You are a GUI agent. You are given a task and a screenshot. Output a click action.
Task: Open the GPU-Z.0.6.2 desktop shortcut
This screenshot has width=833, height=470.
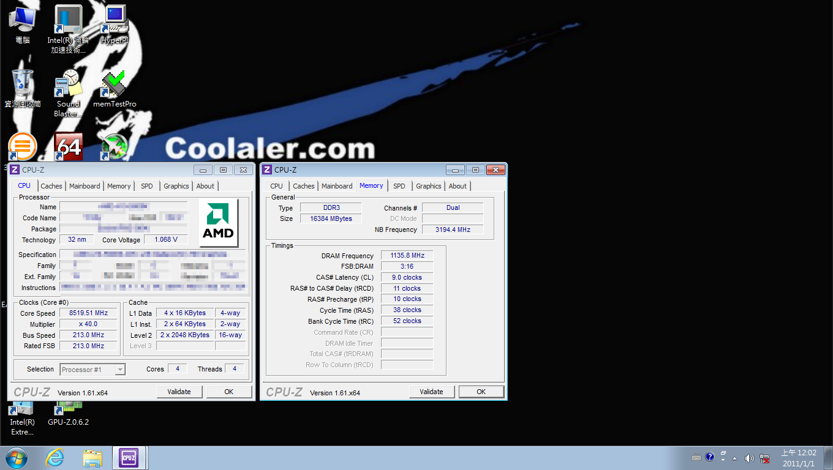(x=68, y=414)
